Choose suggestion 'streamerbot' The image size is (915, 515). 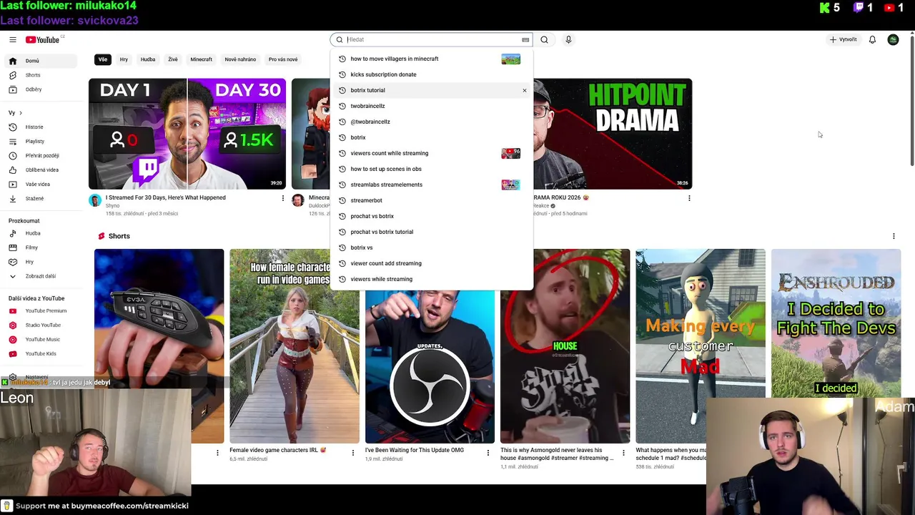(432, 201)
